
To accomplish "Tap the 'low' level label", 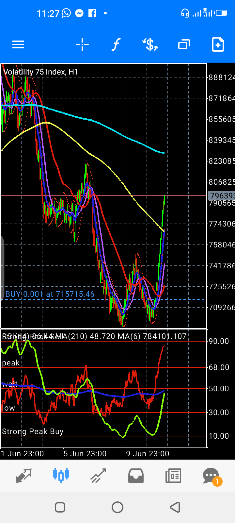I will (8, 408).
